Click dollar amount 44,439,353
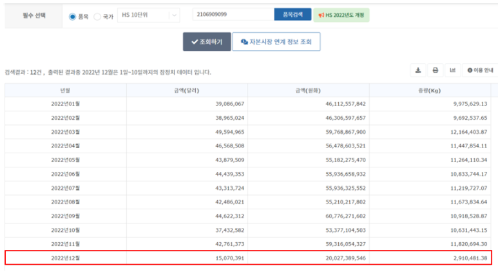This screenshot has width=498, height=273. point(229,174)
